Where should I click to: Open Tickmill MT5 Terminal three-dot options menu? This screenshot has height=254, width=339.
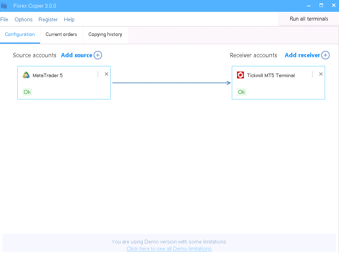click(x=312, y=74)
